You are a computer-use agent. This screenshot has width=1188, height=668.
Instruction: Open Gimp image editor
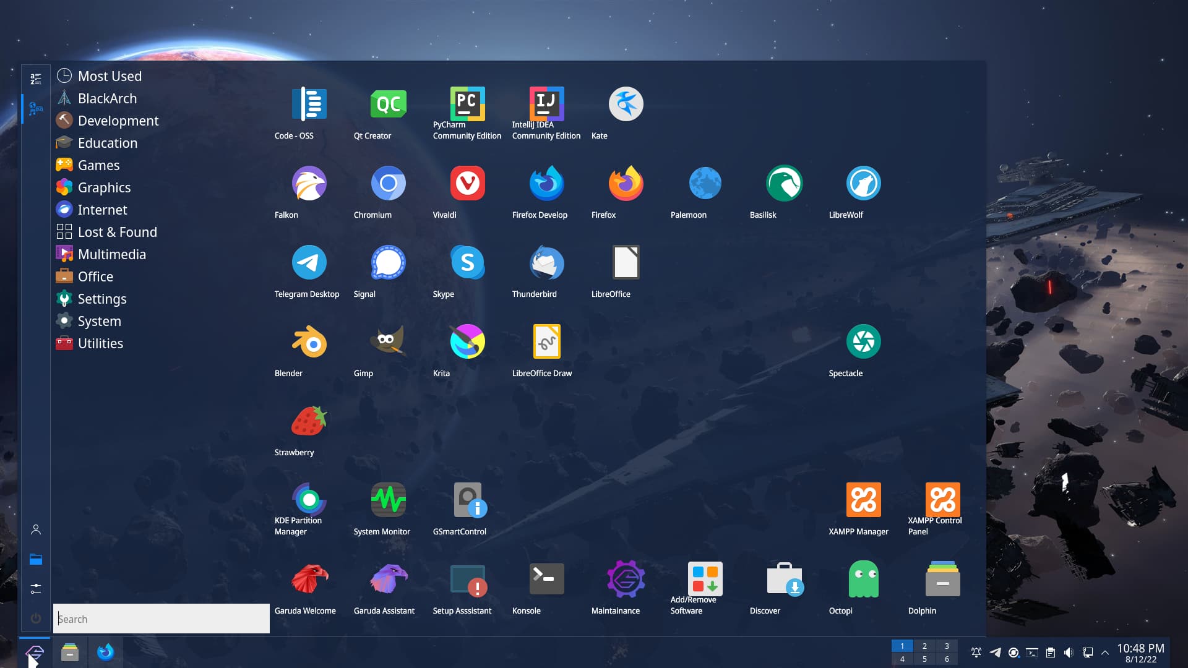(x=388, y=341)
